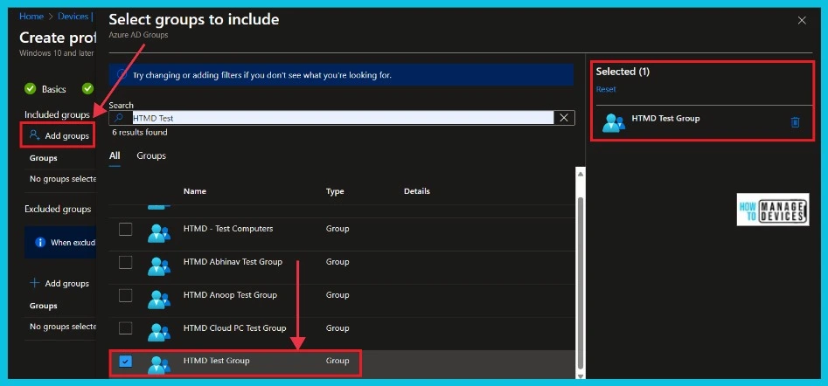Click HTMD Test Group name in results list

(217, 361)
